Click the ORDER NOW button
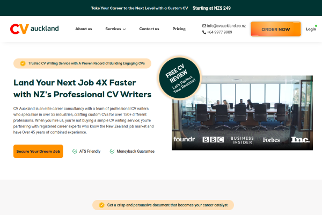Viewport: 322px width, 215px height. coord(276,29)
